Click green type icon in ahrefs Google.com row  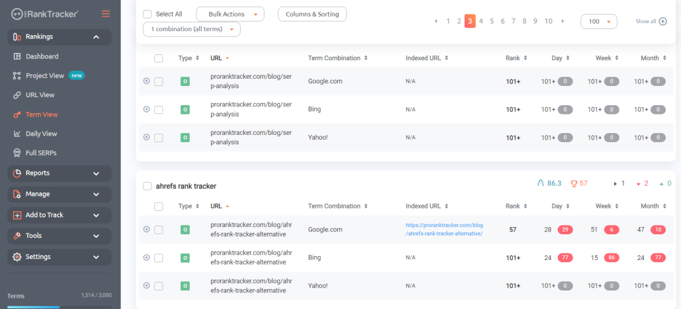(x=185, y=230)
